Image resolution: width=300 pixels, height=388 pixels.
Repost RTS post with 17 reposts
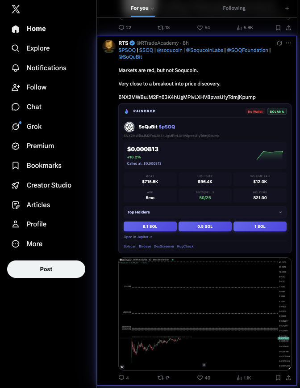click(163, 378)
